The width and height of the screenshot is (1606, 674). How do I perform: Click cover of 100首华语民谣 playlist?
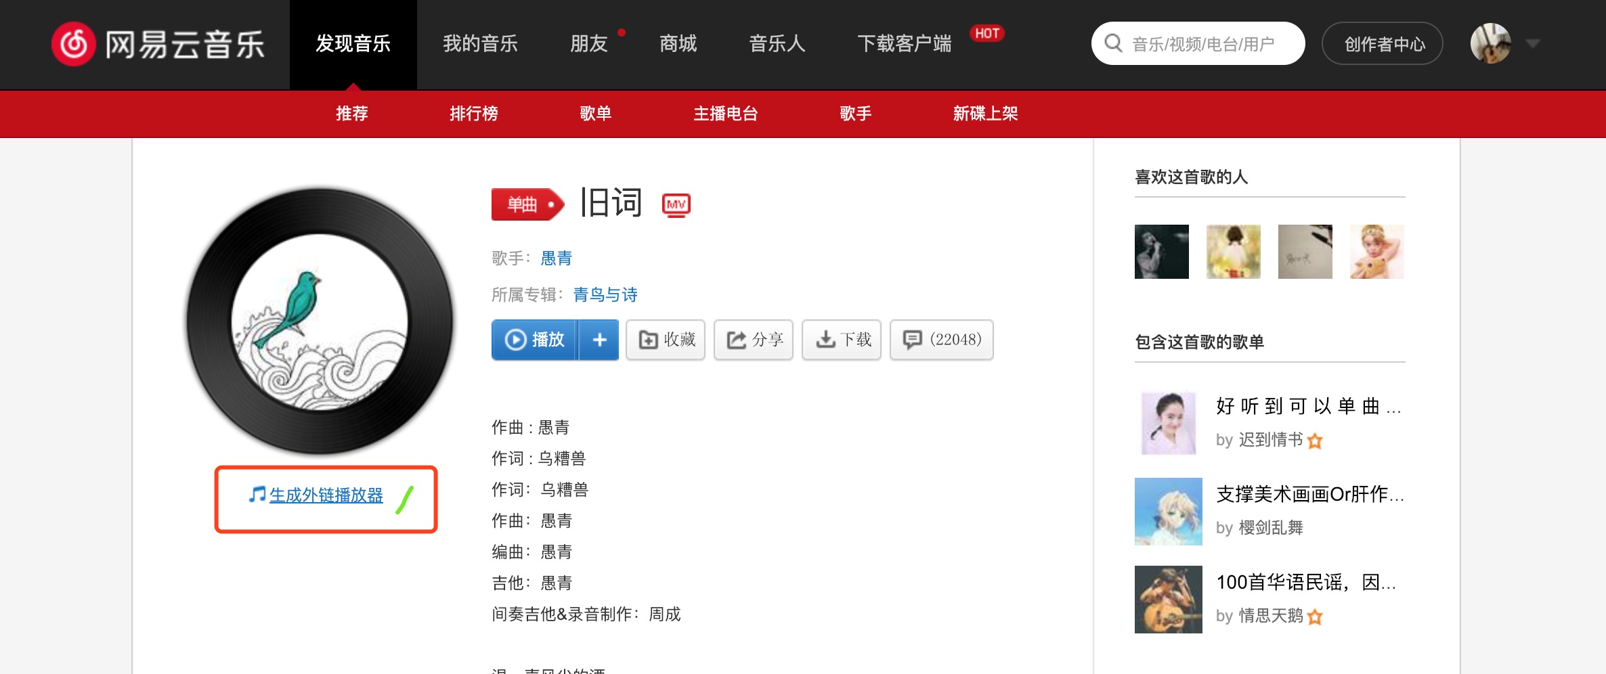[x=1169, y=600]
